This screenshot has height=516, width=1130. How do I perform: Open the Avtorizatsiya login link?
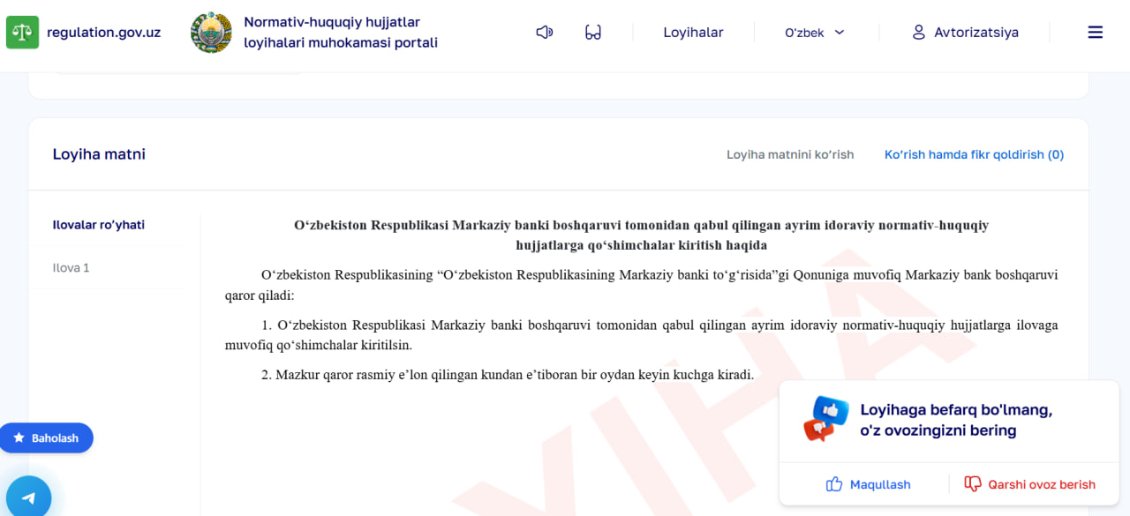(x=976, y=33)
